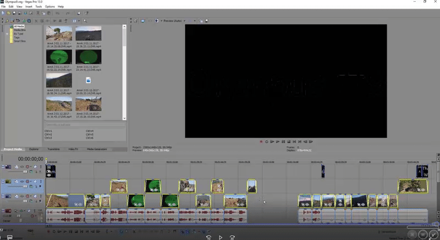Click the Copy icon in main toolbar
The width and height of the screenshot is (440, 240).
[43, 13]
